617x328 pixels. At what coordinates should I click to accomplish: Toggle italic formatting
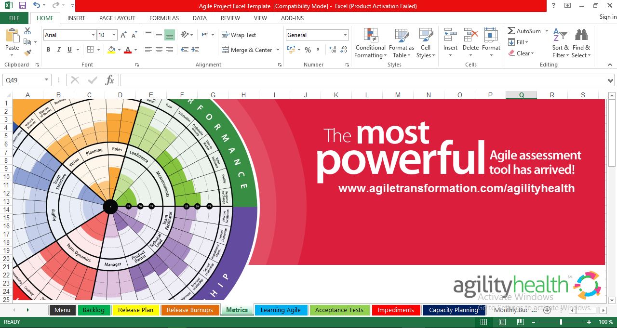coord(59,50)
